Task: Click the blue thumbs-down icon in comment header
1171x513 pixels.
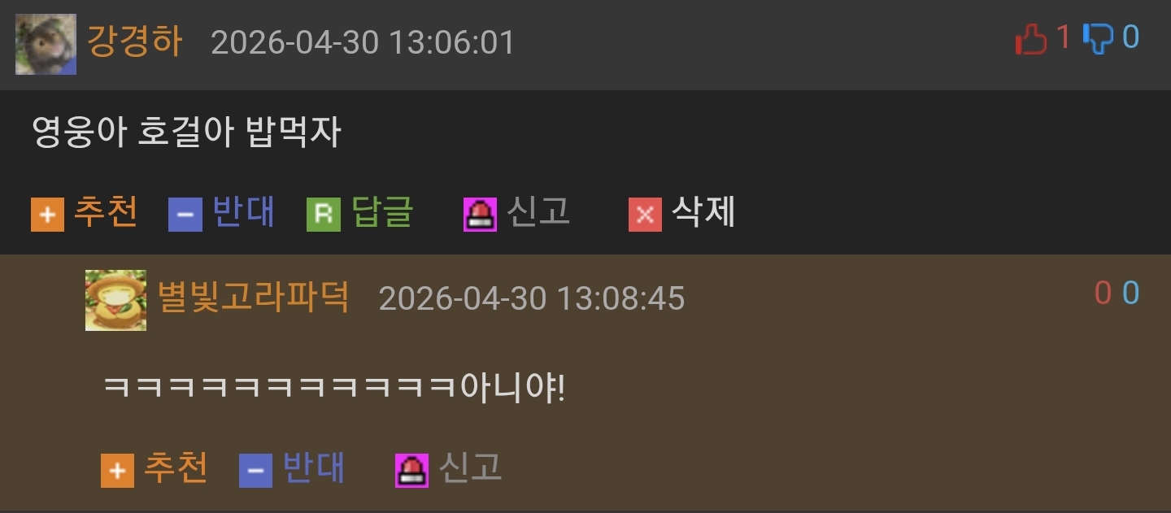Action: click(1098, 38)
